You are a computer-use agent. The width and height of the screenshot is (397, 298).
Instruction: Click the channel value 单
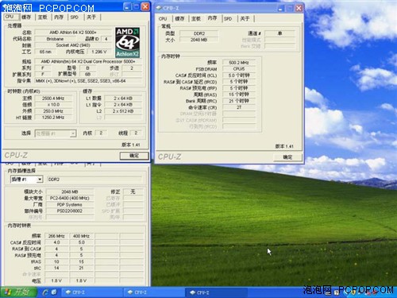(279, 33)
